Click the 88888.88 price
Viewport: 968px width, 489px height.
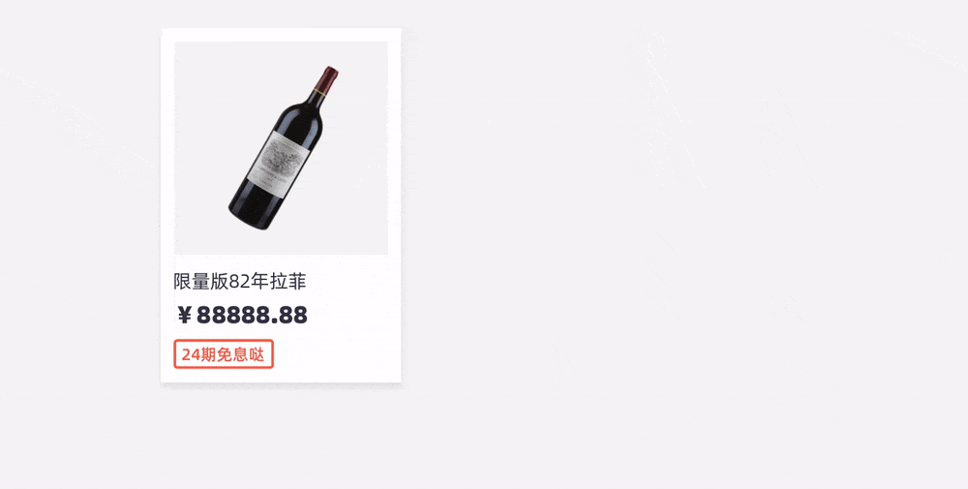coord(252,316)
